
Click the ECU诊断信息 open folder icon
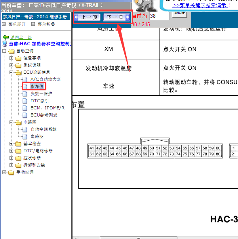pyautogui.click(x=19, y=73)
